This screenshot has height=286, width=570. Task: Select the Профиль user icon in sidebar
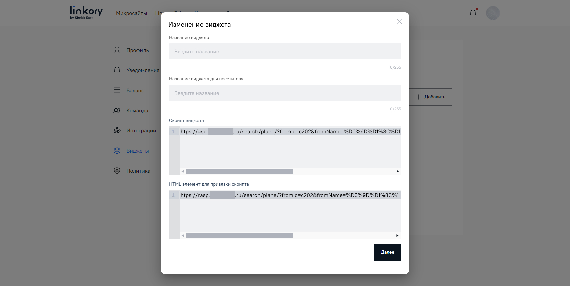click(117, 50)
